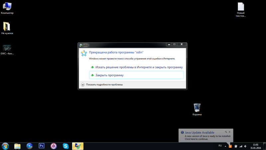
Task: Launch the blue globe browser taskbar icon
Action: pyautogui.click(x=29, y=146)
